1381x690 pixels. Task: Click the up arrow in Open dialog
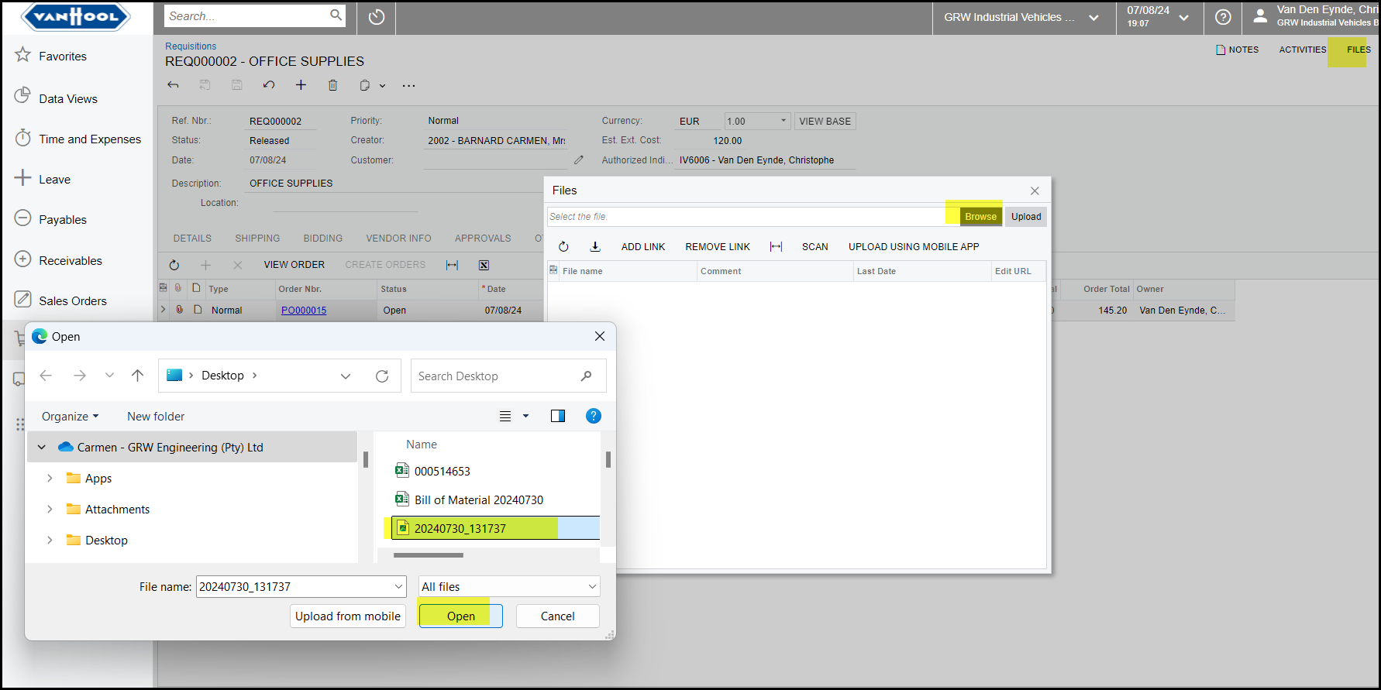tap(138, 376)
